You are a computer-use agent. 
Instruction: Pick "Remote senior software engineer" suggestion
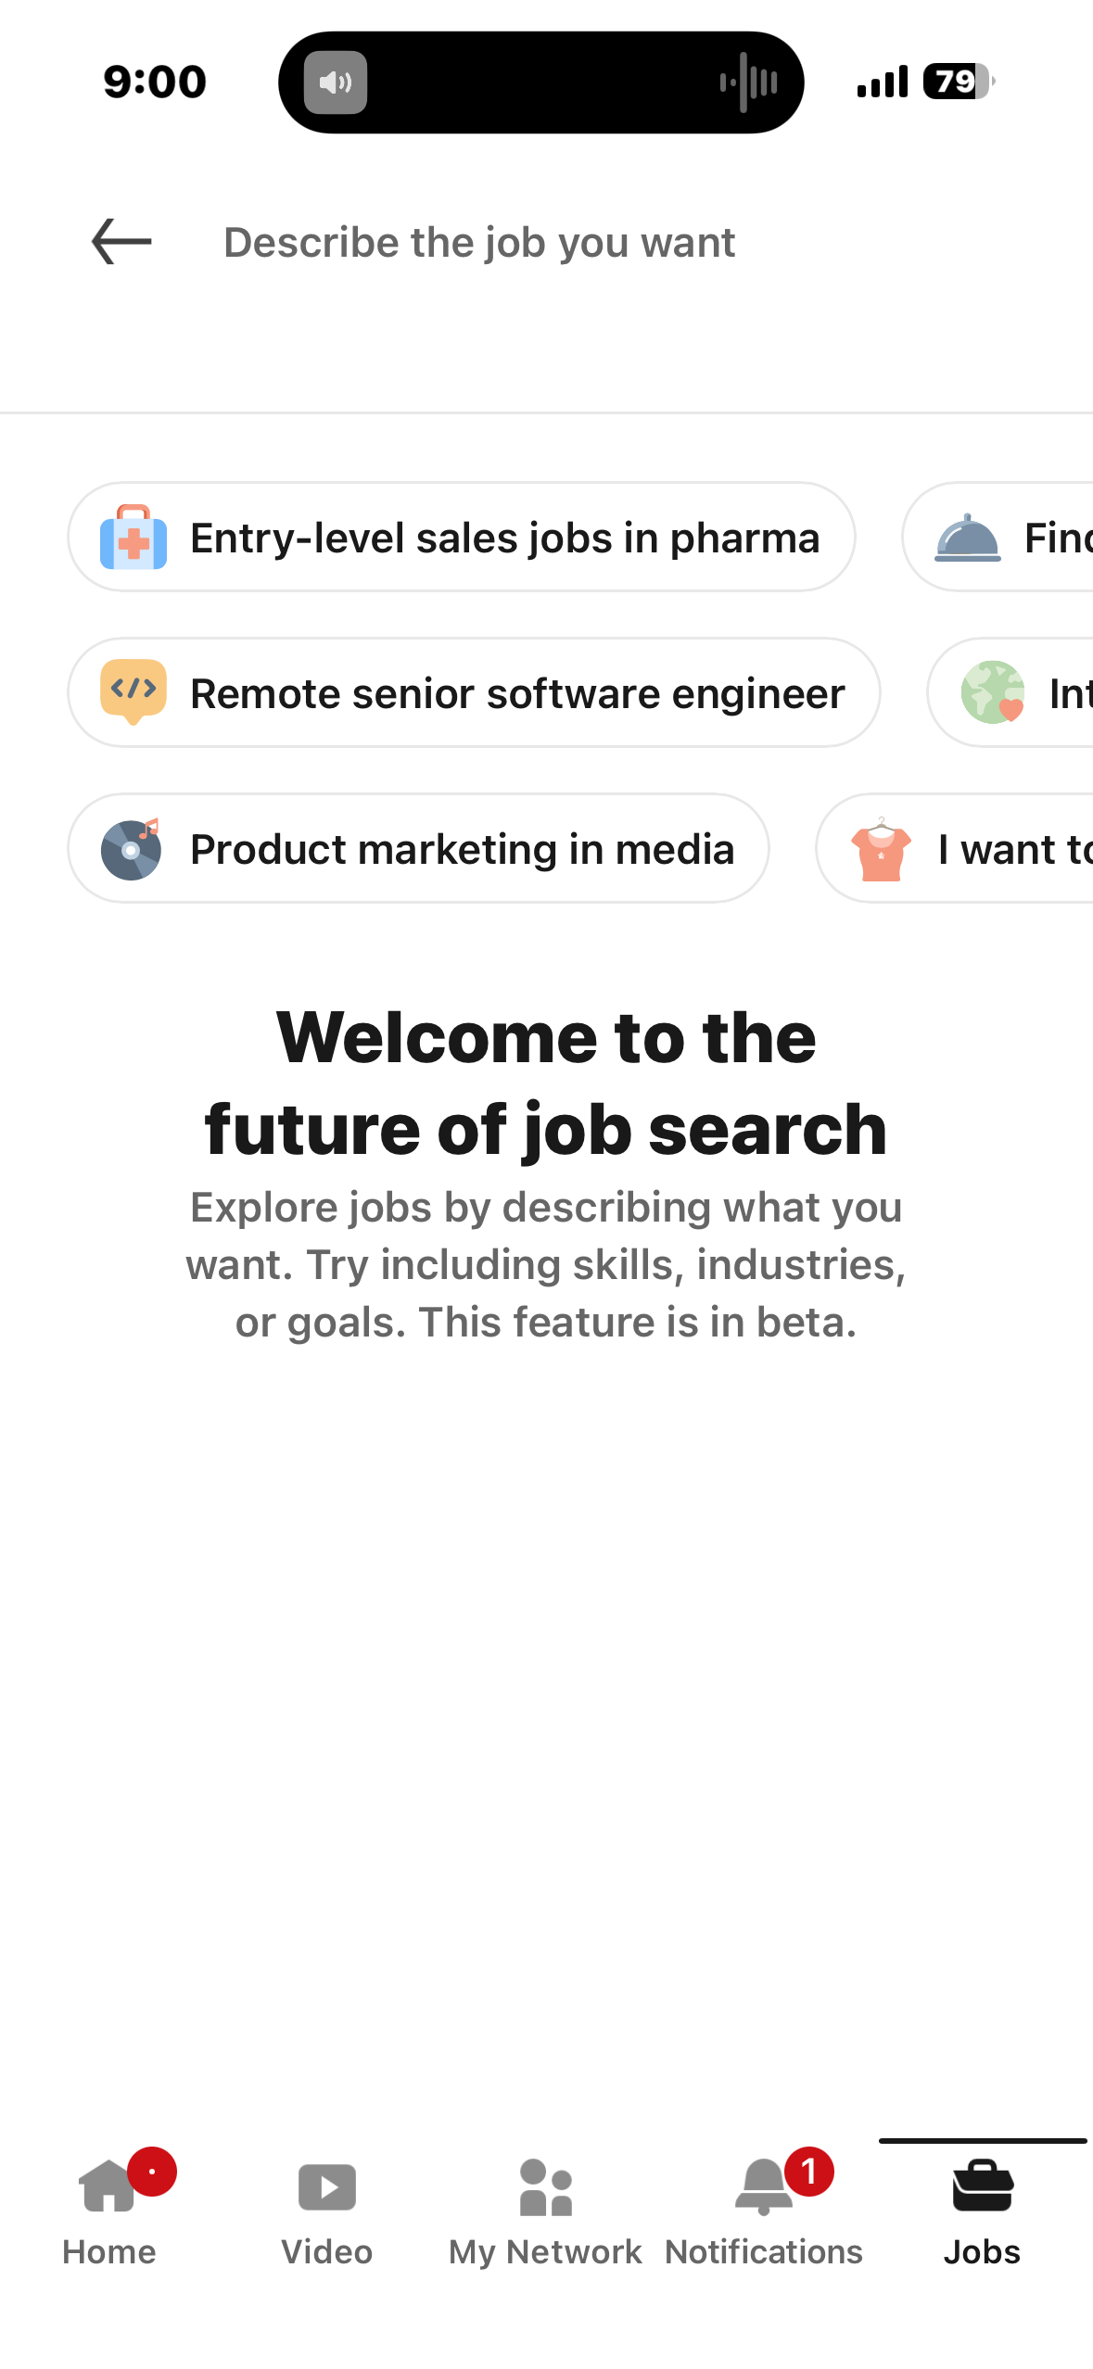click(517, 693)
